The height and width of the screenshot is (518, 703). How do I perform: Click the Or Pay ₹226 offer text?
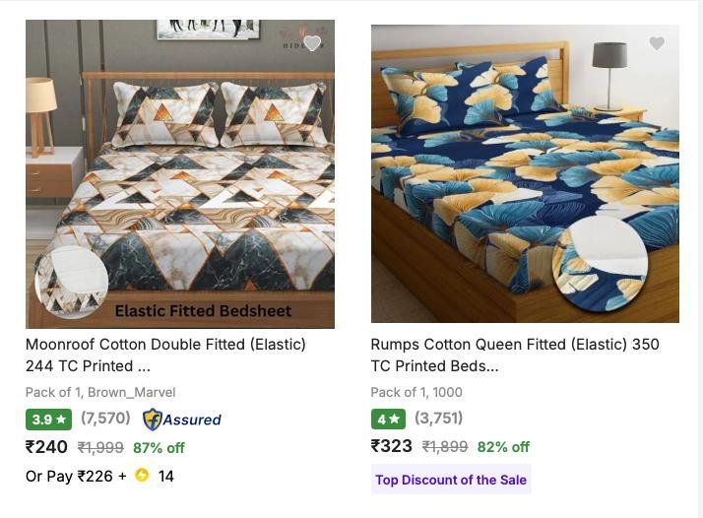coord(76,476)
